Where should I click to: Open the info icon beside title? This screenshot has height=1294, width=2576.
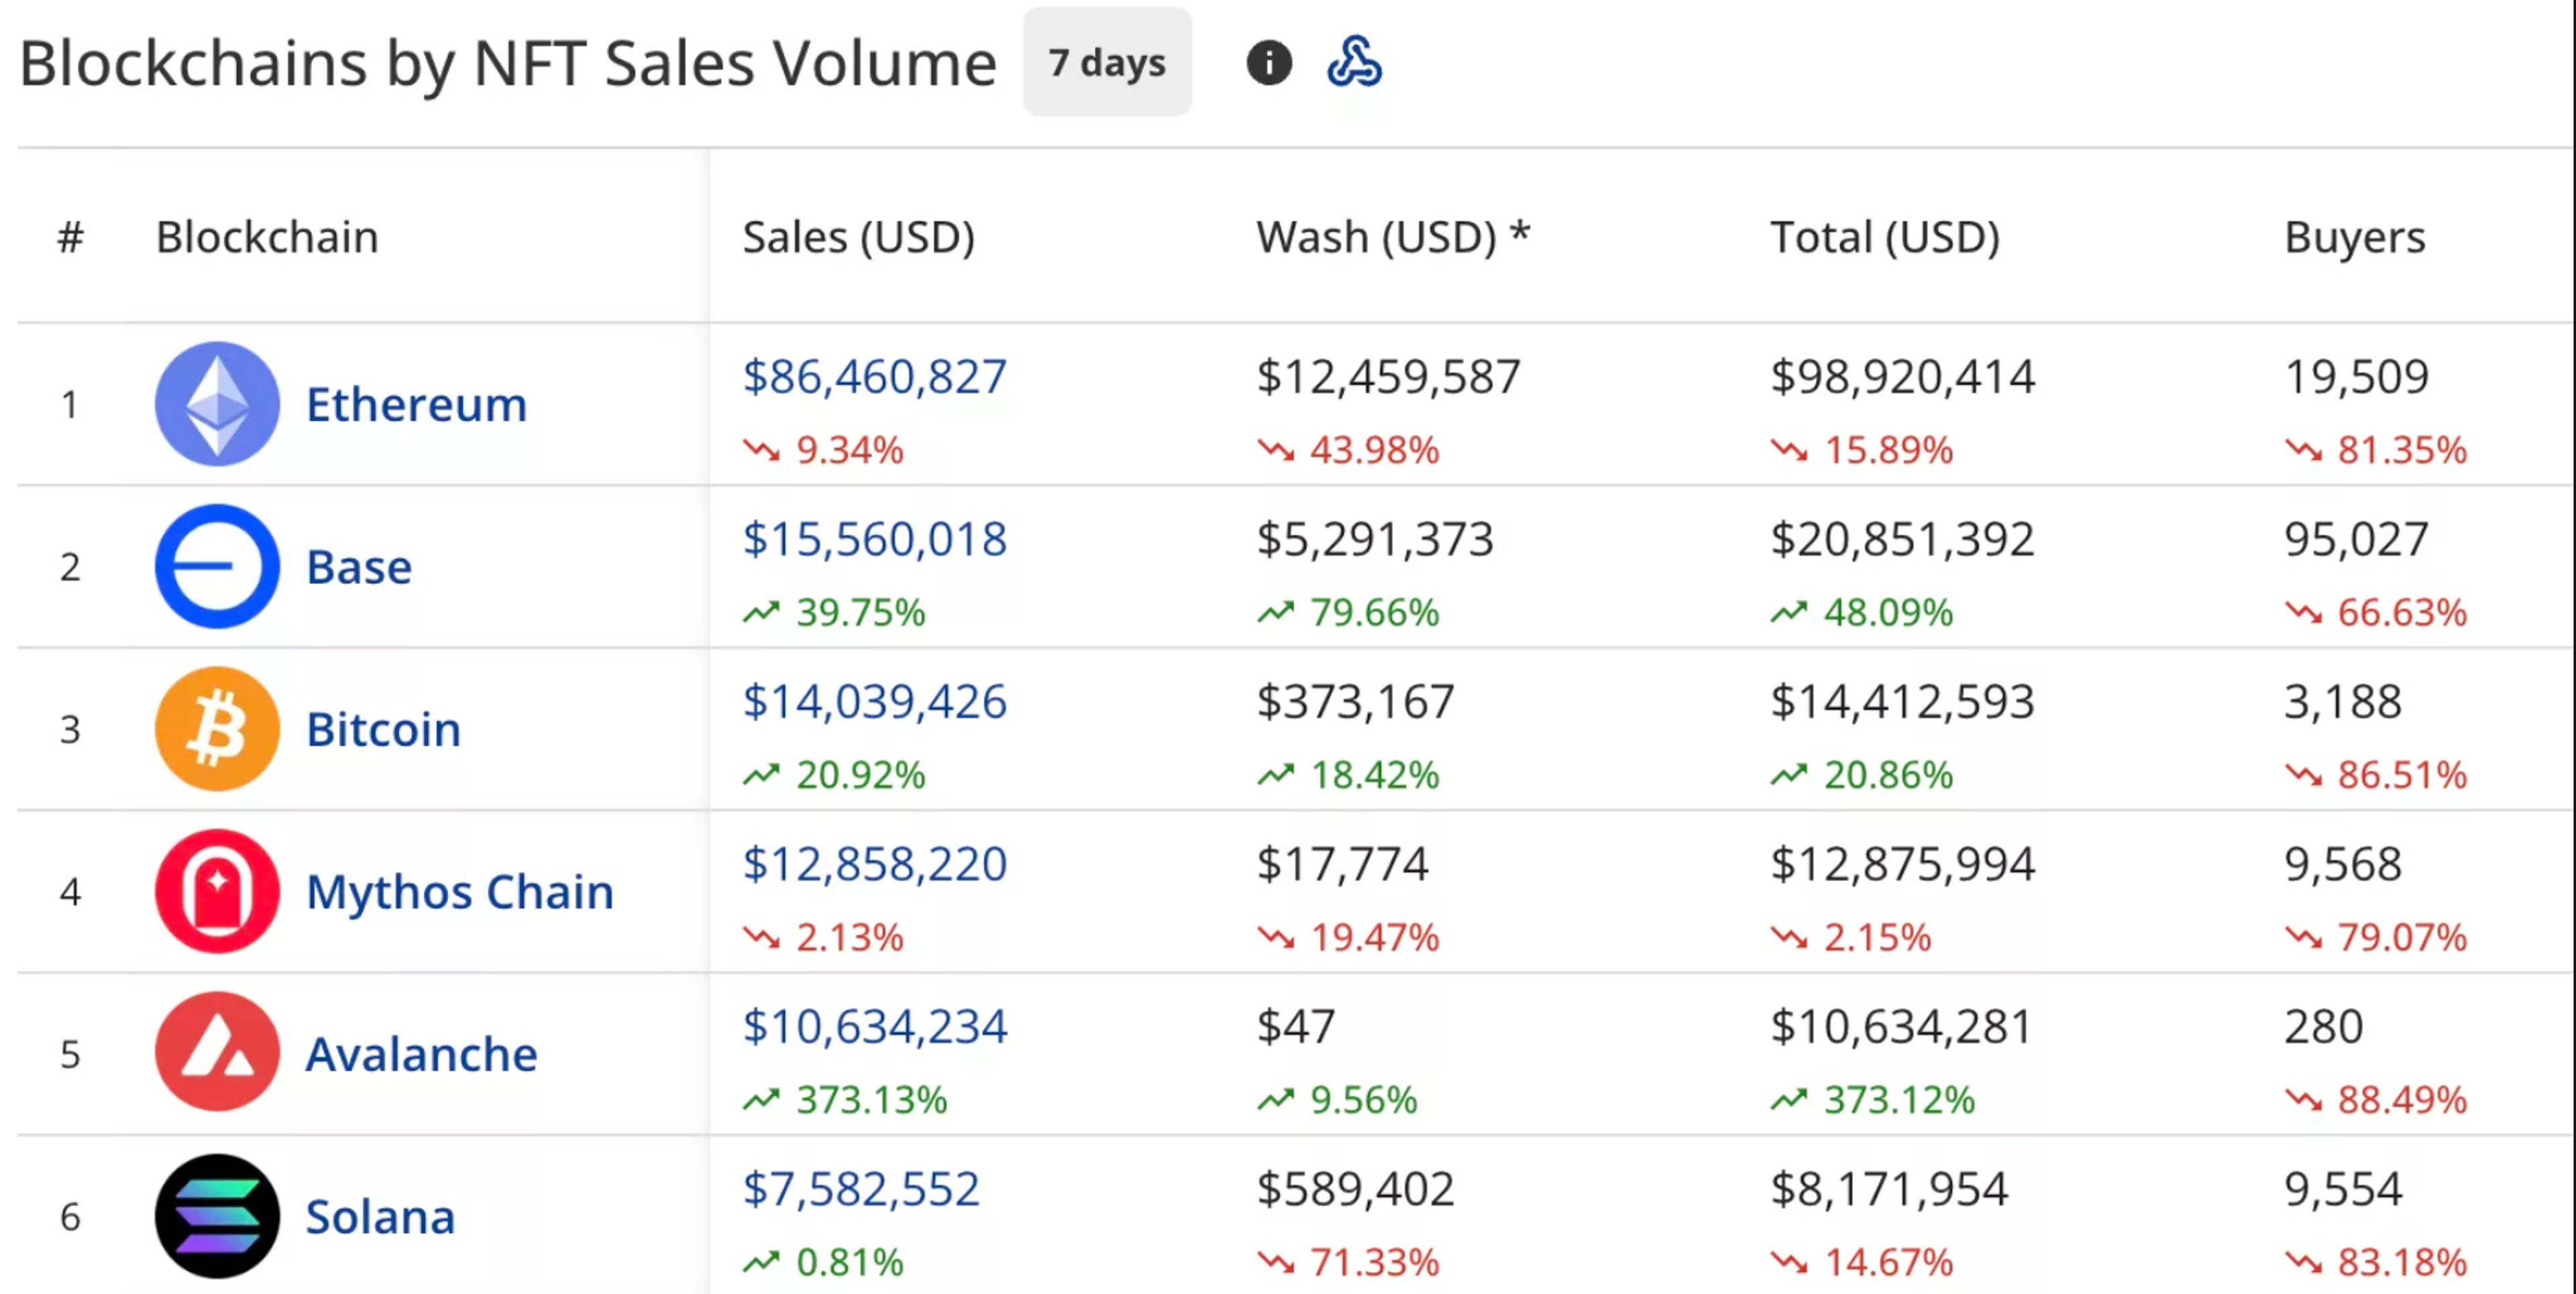1268,63
